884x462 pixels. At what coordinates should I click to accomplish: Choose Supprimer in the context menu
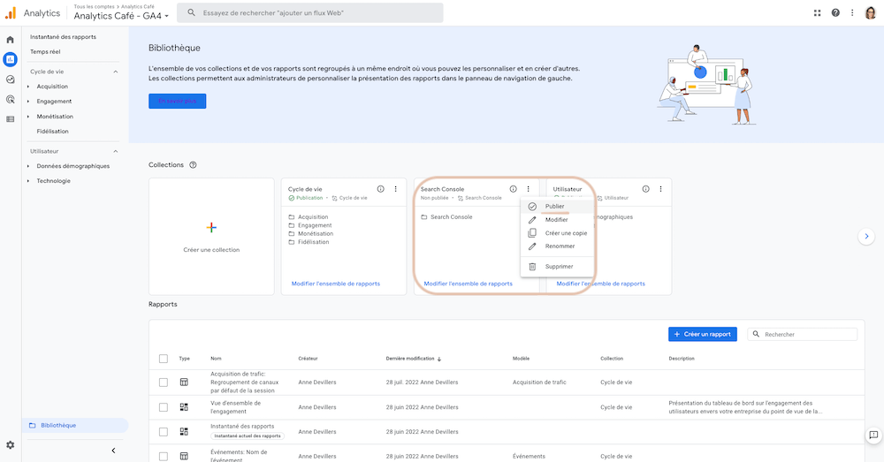coord(557,267)
